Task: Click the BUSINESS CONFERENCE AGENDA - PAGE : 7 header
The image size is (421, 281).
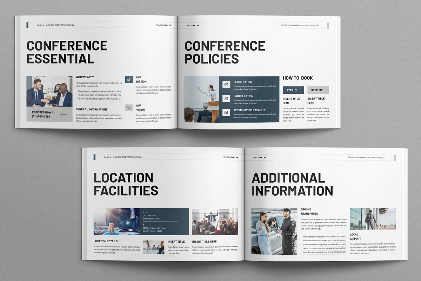Action: 367,157
